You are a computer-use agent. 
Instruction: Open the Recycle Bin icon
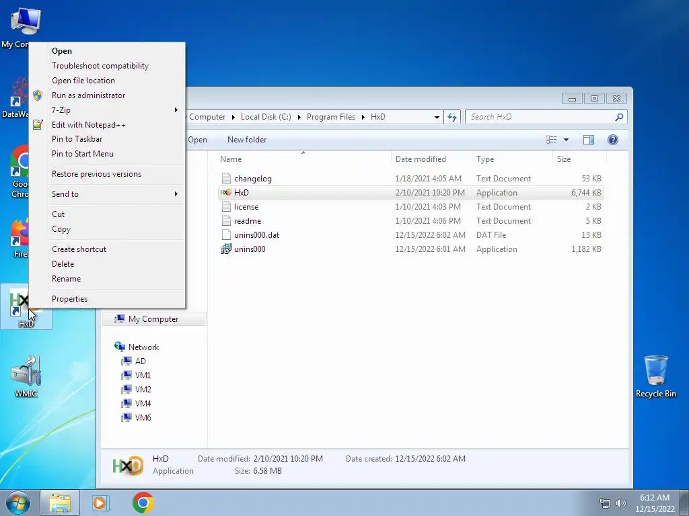[x=655, y=376]
